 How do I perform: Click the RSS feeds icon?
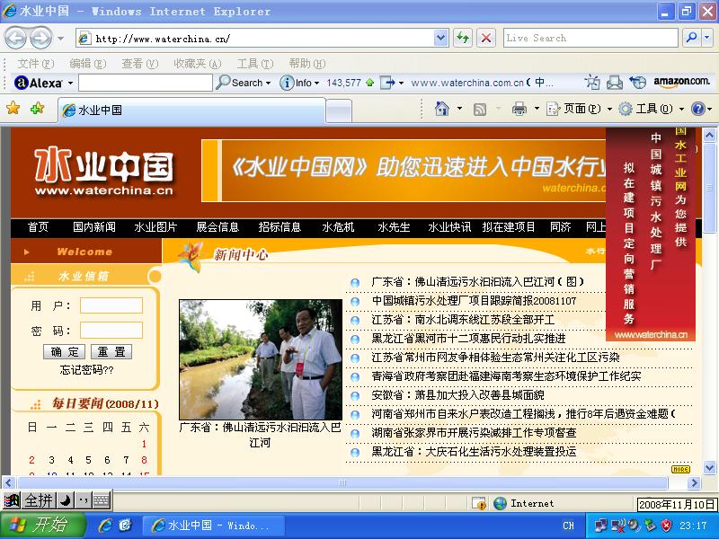pyautogui.click(x=480, y=109)
